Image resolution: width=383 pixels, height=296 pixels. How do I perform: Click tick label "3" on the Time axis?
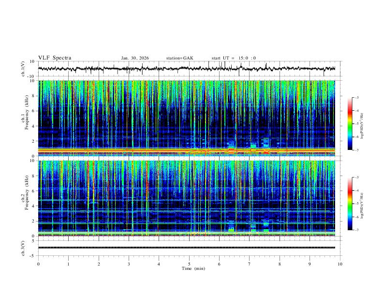[129, 264]
